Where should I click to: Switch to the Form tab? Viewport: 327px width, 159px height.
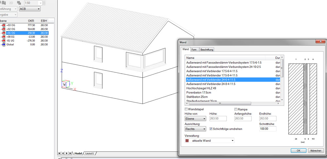tap(194, 50)
